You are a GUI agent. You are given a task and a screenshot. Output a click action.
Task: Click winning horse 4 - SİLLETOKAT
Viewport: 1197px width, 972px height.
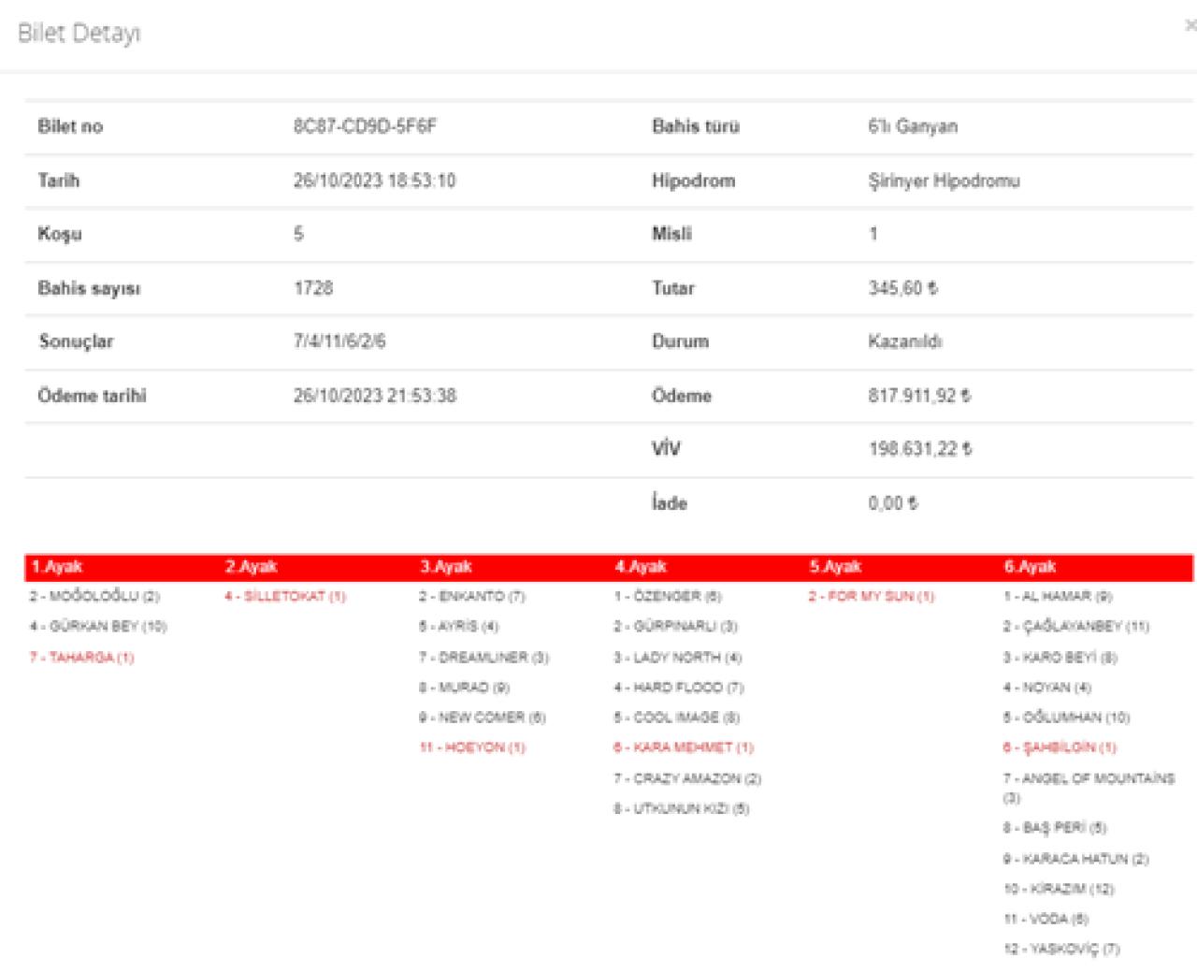(285, 597)
